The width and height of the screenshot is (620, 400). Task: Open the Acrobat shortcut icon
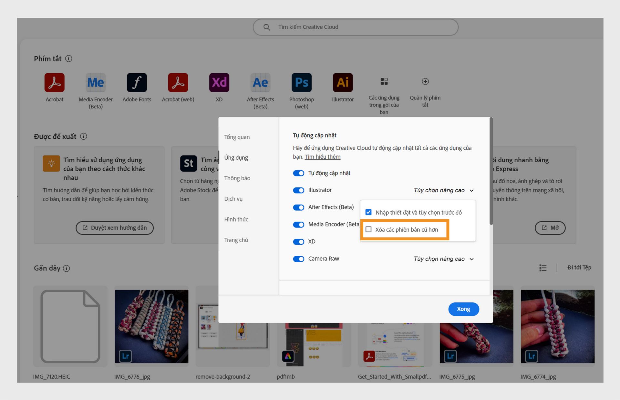click(x=54, y=83)
